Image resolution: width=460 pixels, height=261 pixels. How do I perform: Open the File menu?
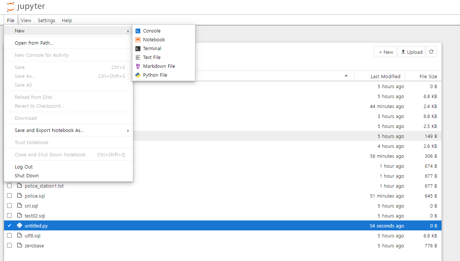coord(11,20)
